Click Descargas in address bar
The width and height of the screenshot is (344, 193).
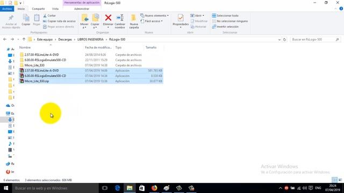coord(65,39)
